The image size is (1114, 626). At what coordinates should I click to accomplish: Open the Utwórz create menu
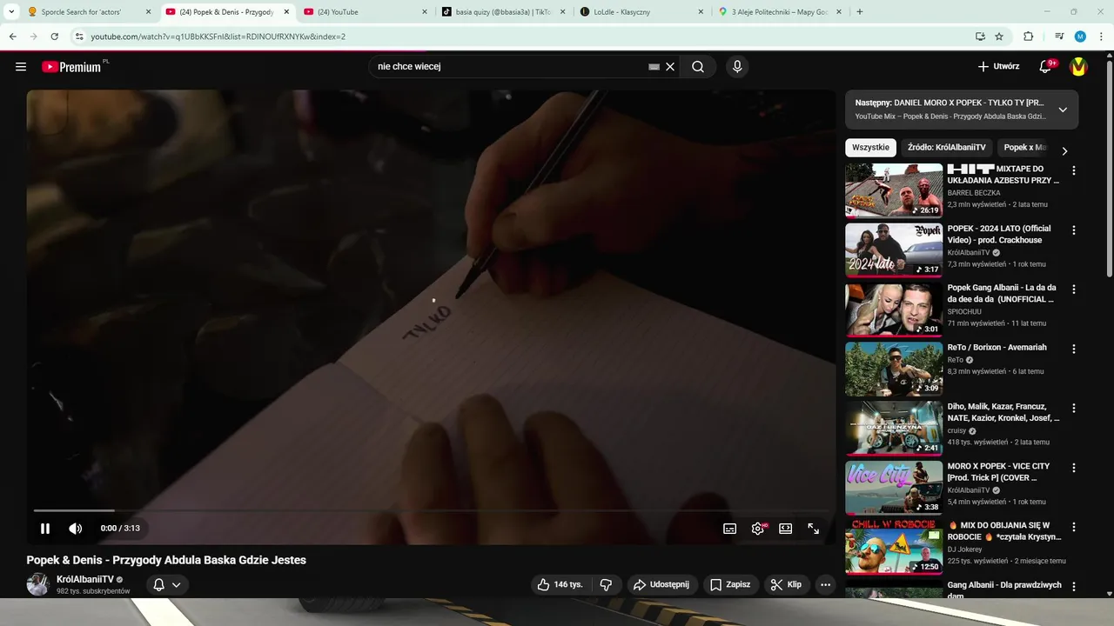coord(998,67)
